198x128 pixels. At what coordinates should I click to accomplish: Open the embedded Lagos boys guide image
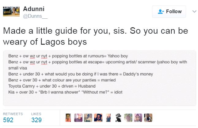(99, 78)
